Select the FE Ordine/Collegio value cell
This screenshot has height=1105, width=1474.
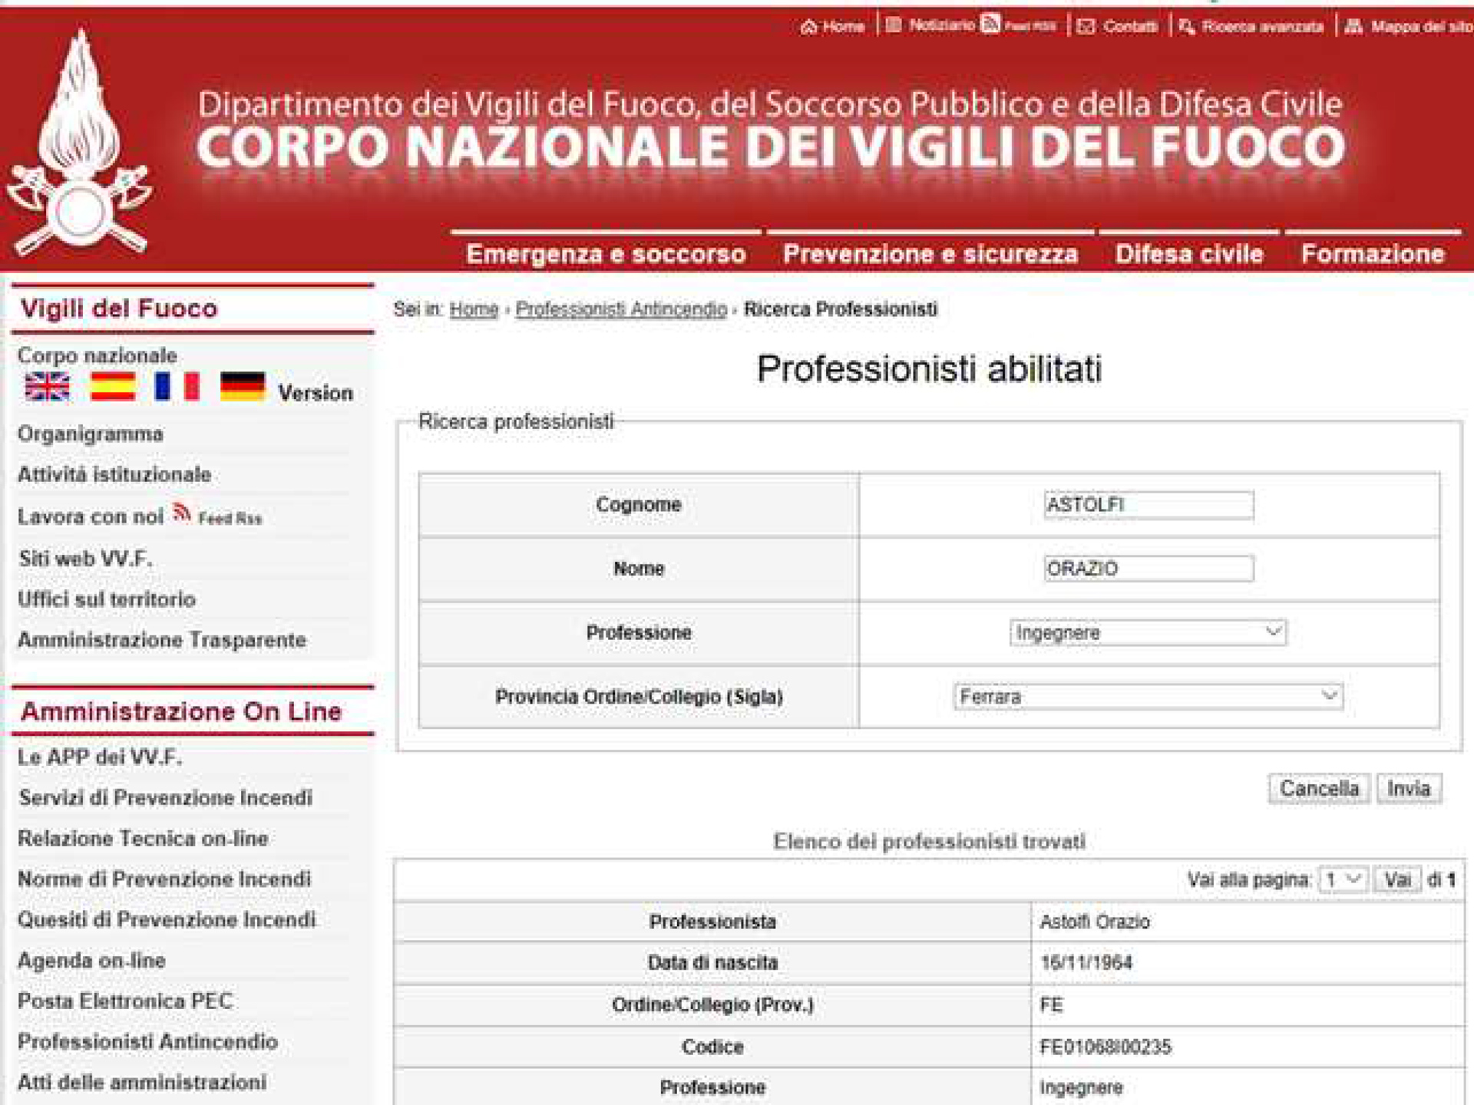(1248, 1005)
